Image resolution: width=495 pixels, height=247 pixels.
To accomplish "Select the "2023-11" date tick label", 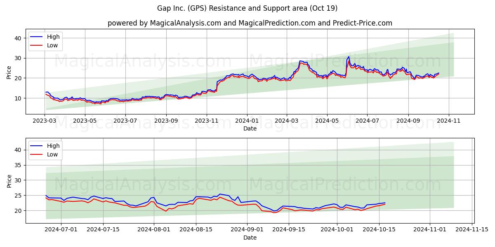I will click(x=207, y=121).
